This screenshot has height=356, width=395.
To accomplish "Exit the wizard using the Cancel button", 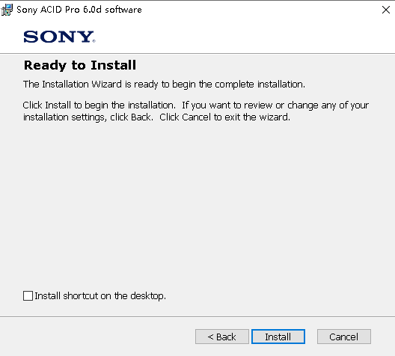I will click(344, 337).
